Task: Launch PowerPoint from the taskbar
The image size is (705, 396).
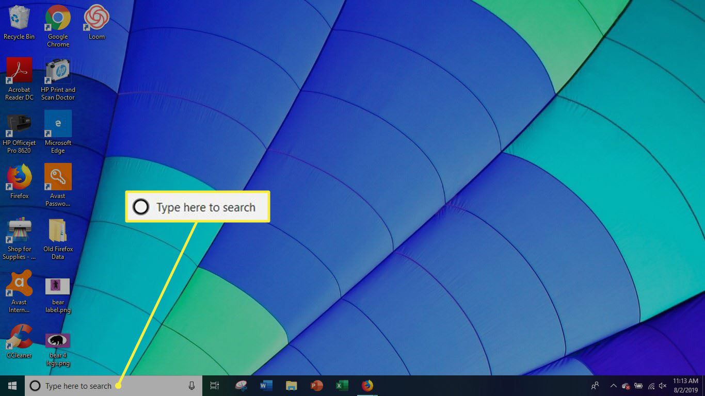Action: [x=317, y=386]
